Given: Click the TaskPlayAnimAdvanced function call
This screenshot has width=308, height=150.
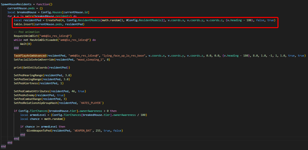Looking at the screenshot, I should point(30,56).
